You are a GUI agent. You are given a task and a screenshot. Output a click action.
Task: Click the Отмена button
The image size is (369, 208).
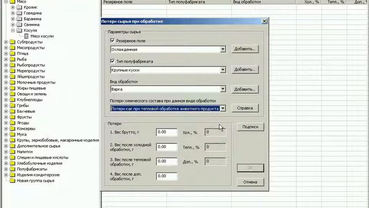[250, 182]
